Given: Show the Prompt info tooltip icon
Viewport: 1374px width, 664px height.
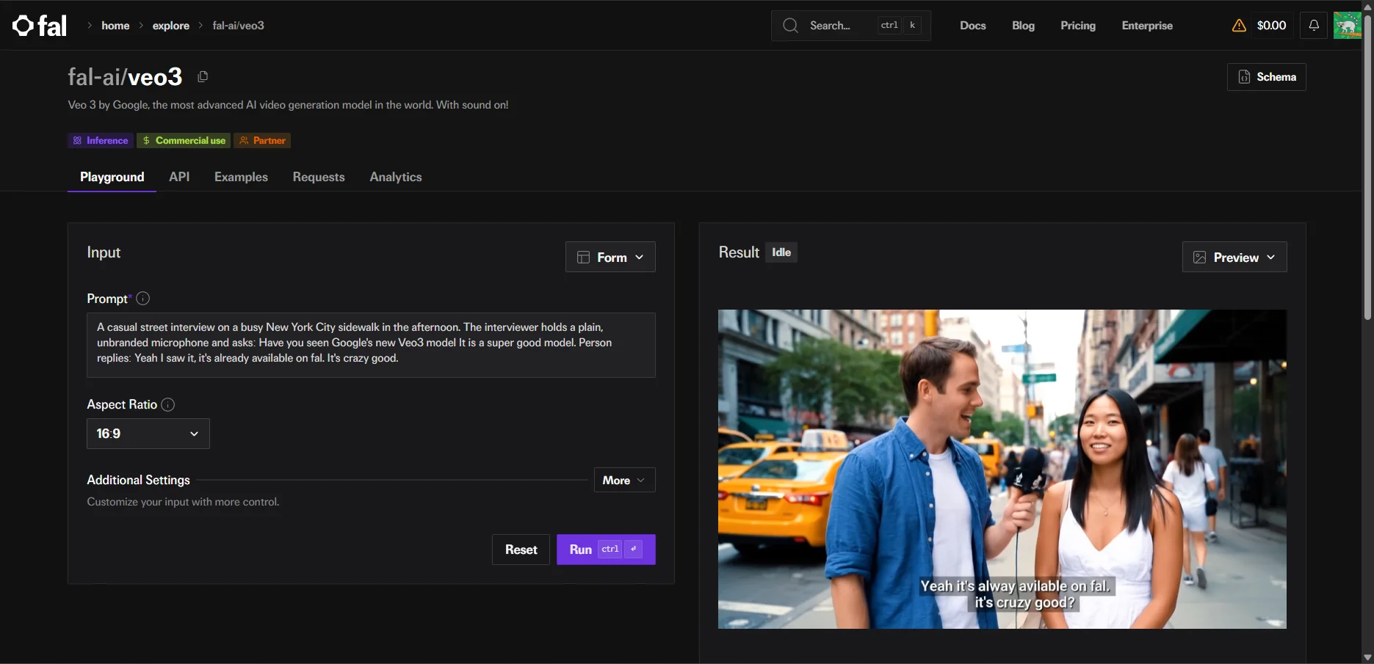Looking at the screenshot, I should click(x=143, y=299).
